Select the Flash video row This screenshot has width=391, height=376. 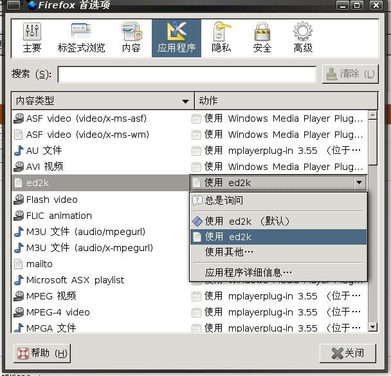(x=100, y=200)
